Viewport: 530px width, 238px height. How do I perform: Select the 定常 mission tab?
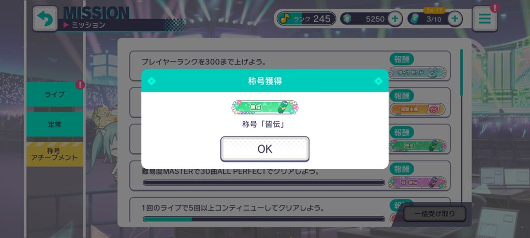55,124
